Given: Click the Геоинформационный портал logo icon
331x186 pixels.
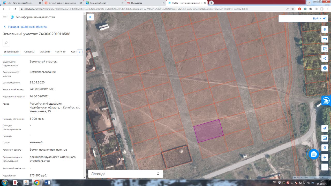Looking at the screenshot, I should 12,17.
